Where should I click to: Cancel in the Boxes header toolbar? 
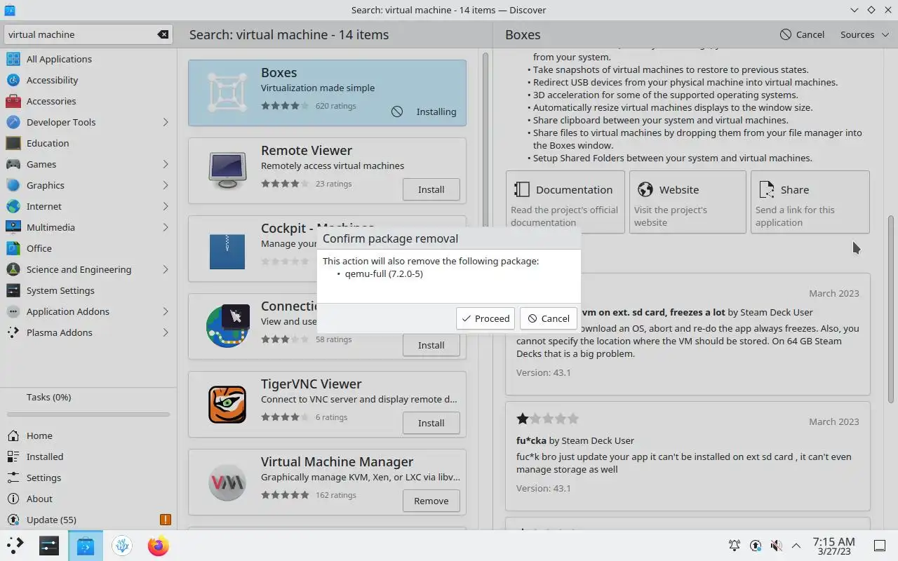click(803, 34)
